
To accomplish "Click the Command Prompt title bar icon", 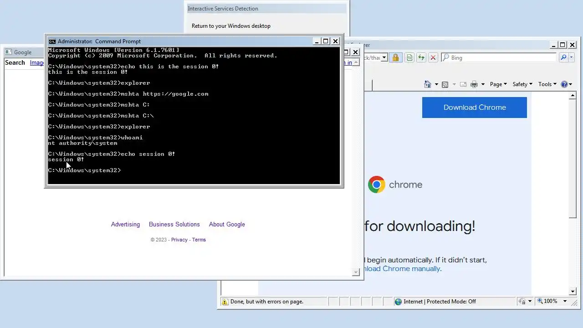I will point(52,41).
